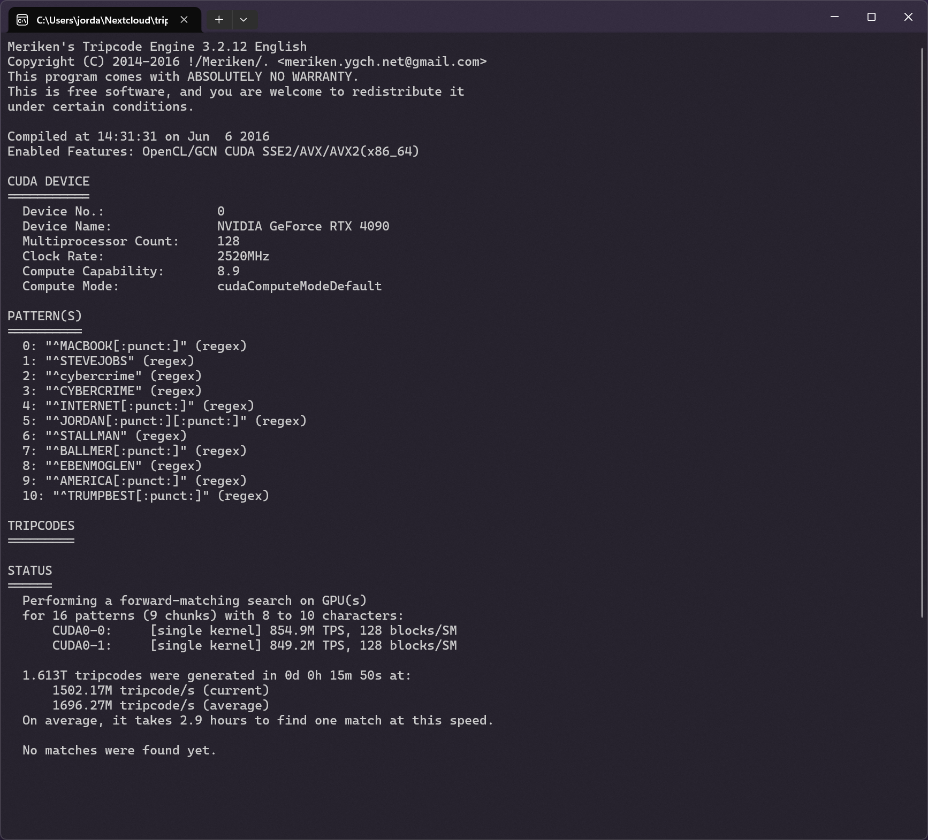
Task: Open a new tab with the plus button
Action: [x=219, y=20]
